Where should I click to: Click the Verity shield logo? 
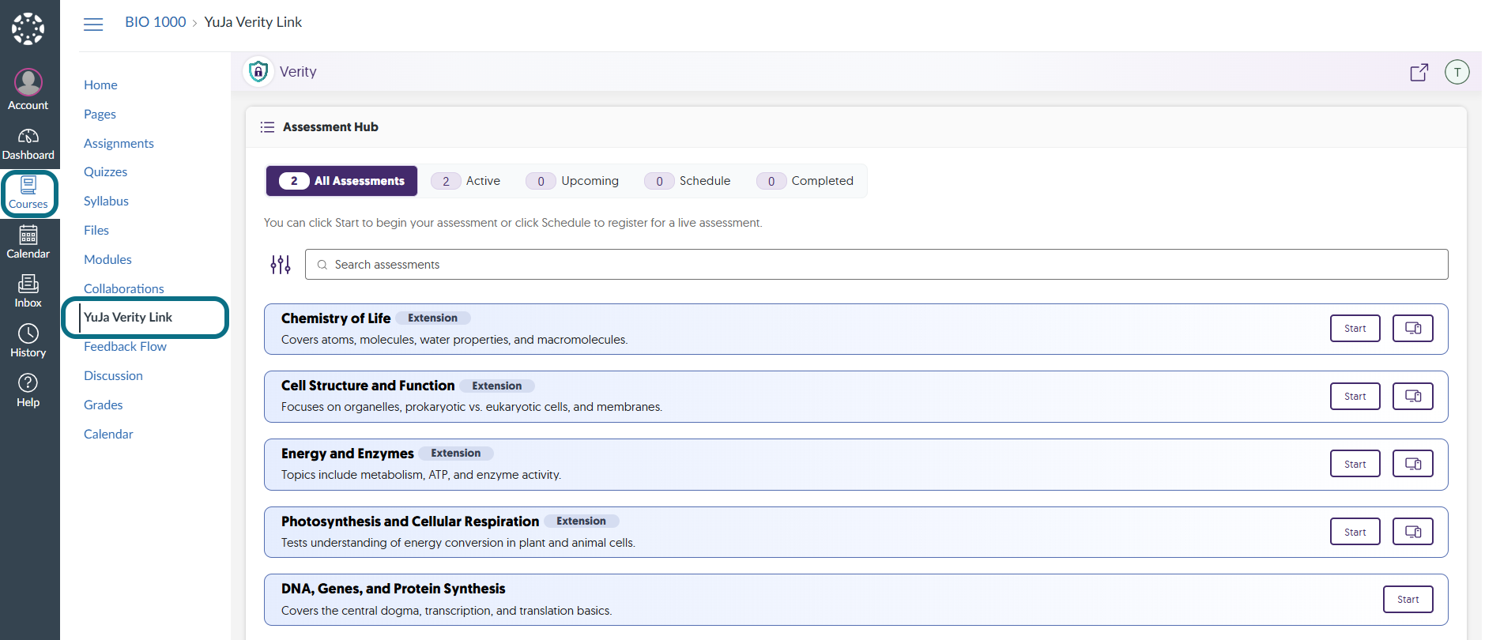click(x=258, y=72)
